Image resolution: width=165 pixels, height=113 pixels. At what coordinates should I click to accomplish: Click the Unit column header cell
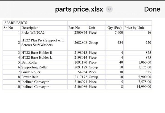pyautogui.click(x=97, y=28)
